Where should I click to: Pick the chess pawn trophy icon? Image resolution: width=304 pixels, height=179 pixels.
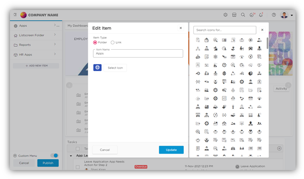(233, 106)
